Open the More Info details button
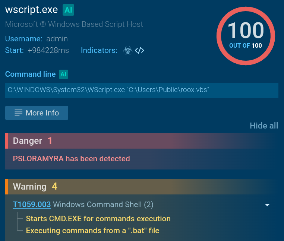Viewport: 284px width, 241px height. (x=37, y=113)
